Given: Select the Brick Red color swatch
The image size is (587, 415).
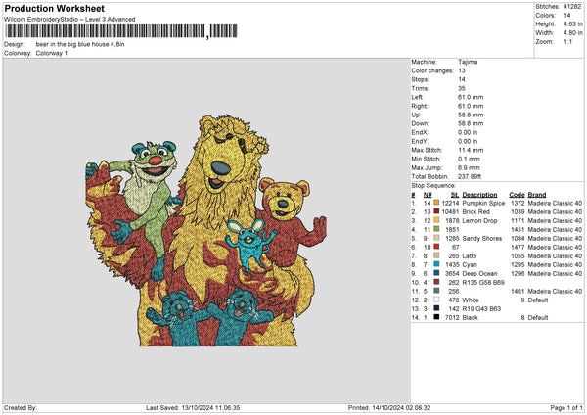Looking at the screenshot, I should pyautogui.click(x=436, y=211).
